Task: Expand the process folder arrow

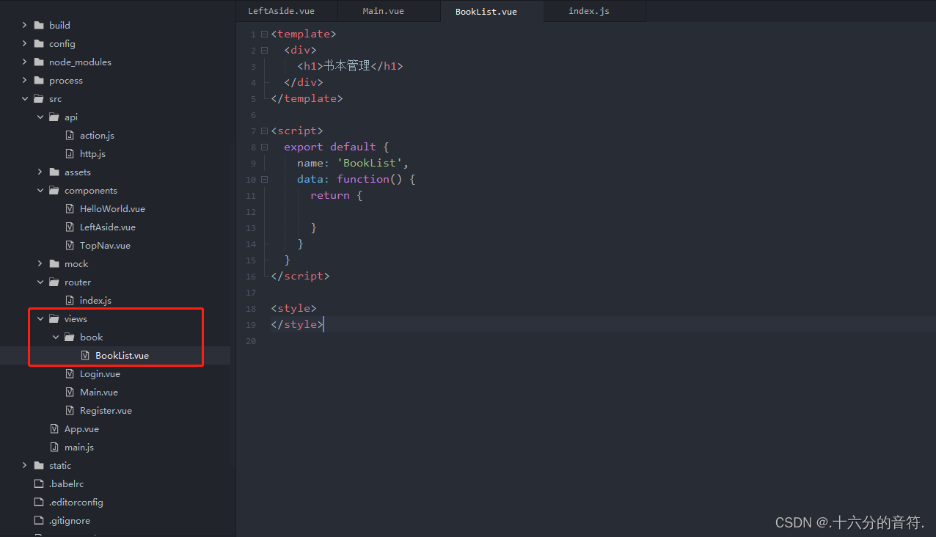Action: pyautogui.click(x=24, y=80)
